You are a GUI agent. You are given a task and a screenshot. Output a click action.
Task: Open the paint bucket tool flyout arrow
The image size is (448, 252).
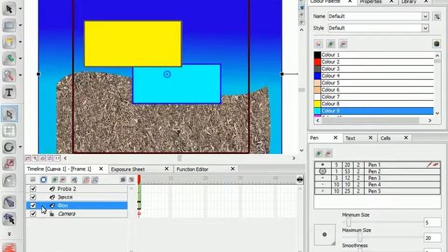click(x=20, y=42)
